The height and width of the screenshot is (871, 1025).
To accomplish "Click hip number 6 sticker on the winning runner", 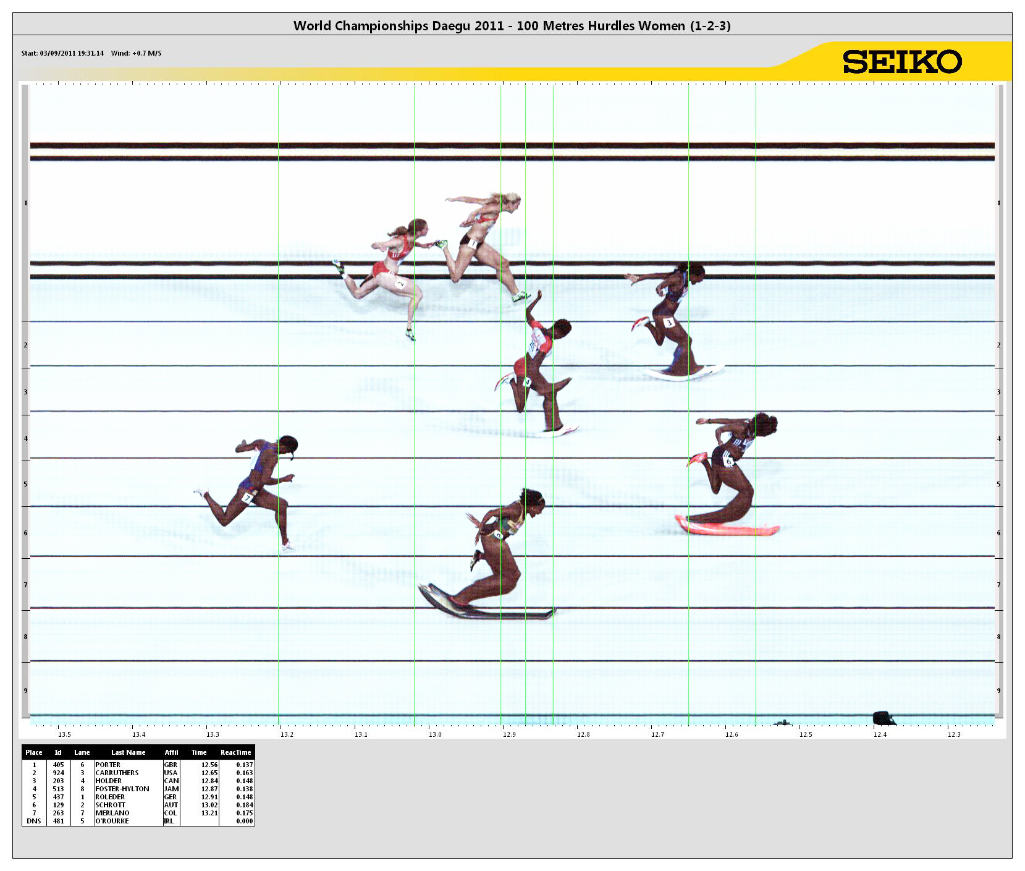I will [x=729, y=461].
